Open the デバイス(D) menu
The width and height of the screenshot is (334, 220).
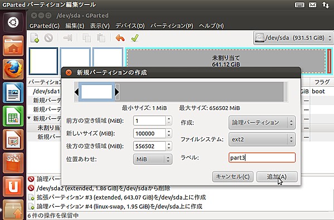click(130, 26)
